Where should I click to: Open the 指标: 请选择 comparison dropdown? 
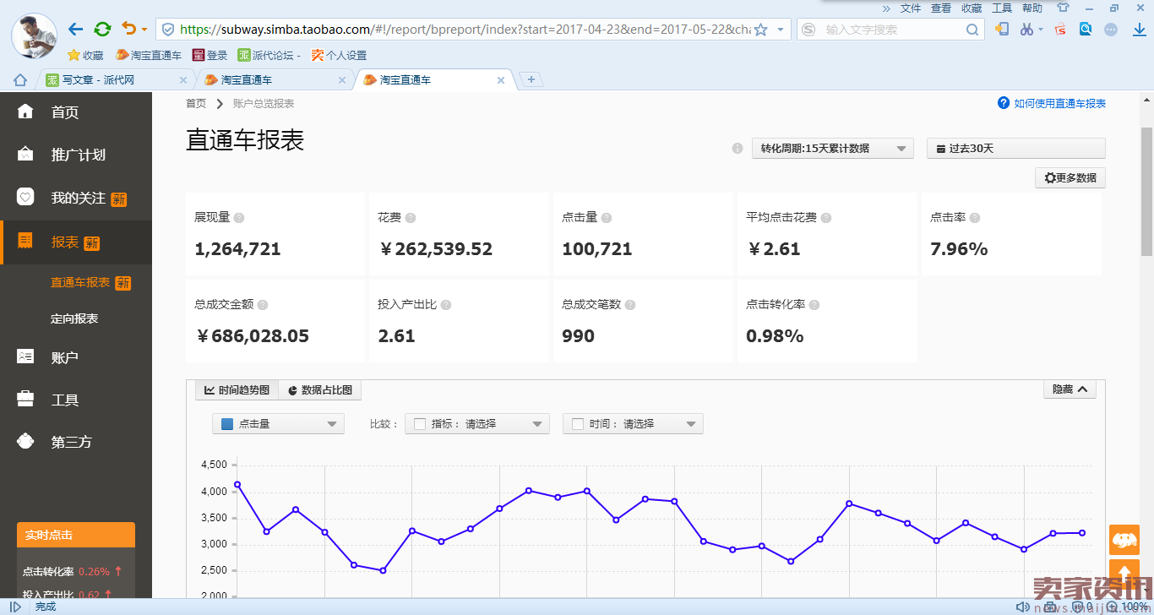click(x=477, y=424)
